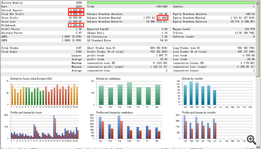The width and height of the screenshot is (261, 149).
Task: Select Maximum consecutive wins value 5 (123.36)
Action: [x=160, y=63]
